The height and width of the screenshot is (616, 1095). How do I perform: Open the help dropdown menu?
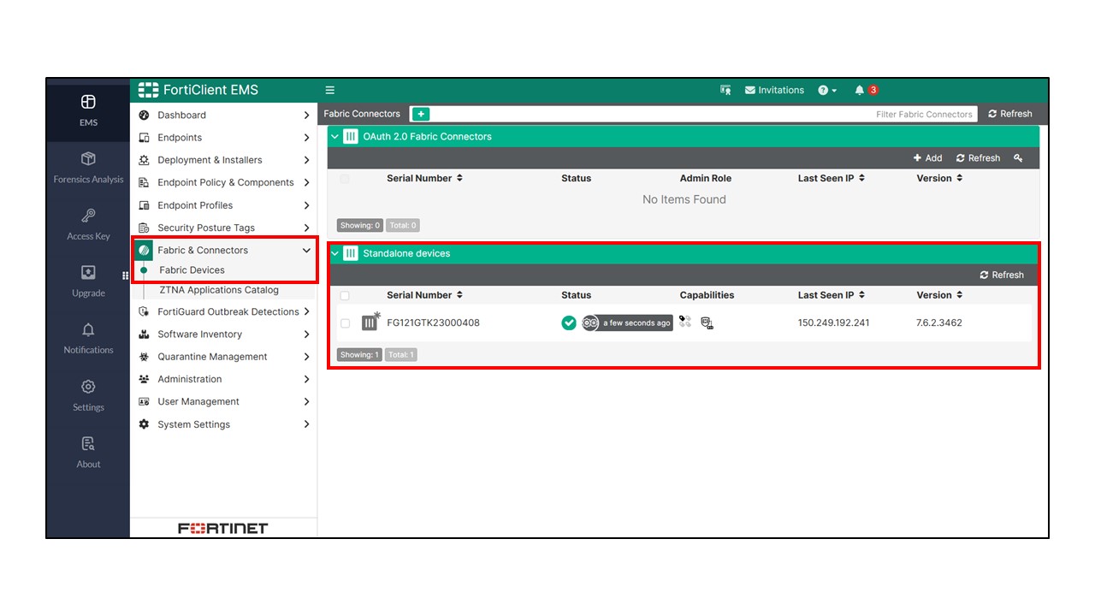(827, 90)
